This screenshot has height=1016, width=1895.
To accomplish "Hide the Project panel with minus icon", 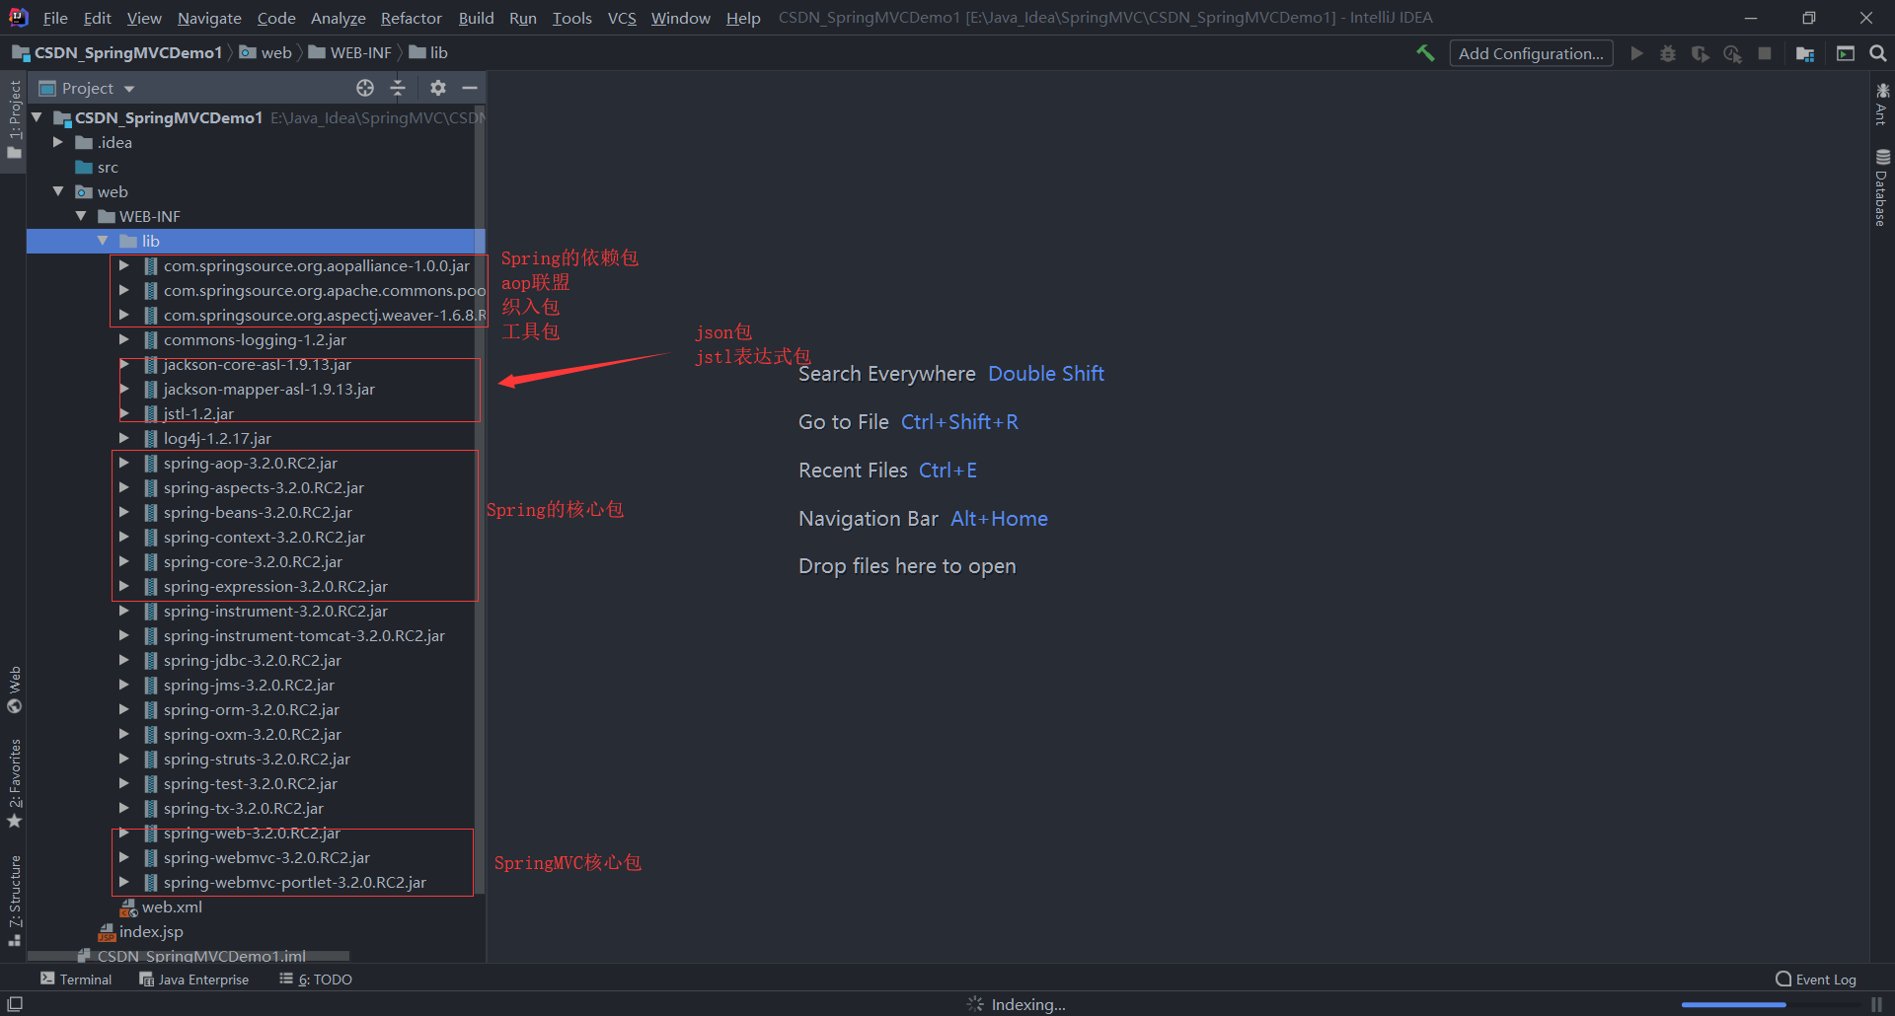I will coord(470,88).
